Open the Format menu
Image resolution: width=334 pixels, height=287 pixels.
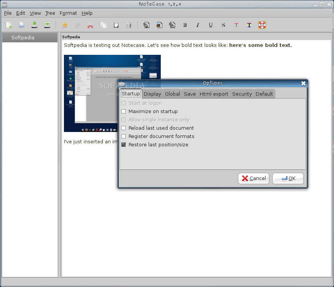coord(68,13)
